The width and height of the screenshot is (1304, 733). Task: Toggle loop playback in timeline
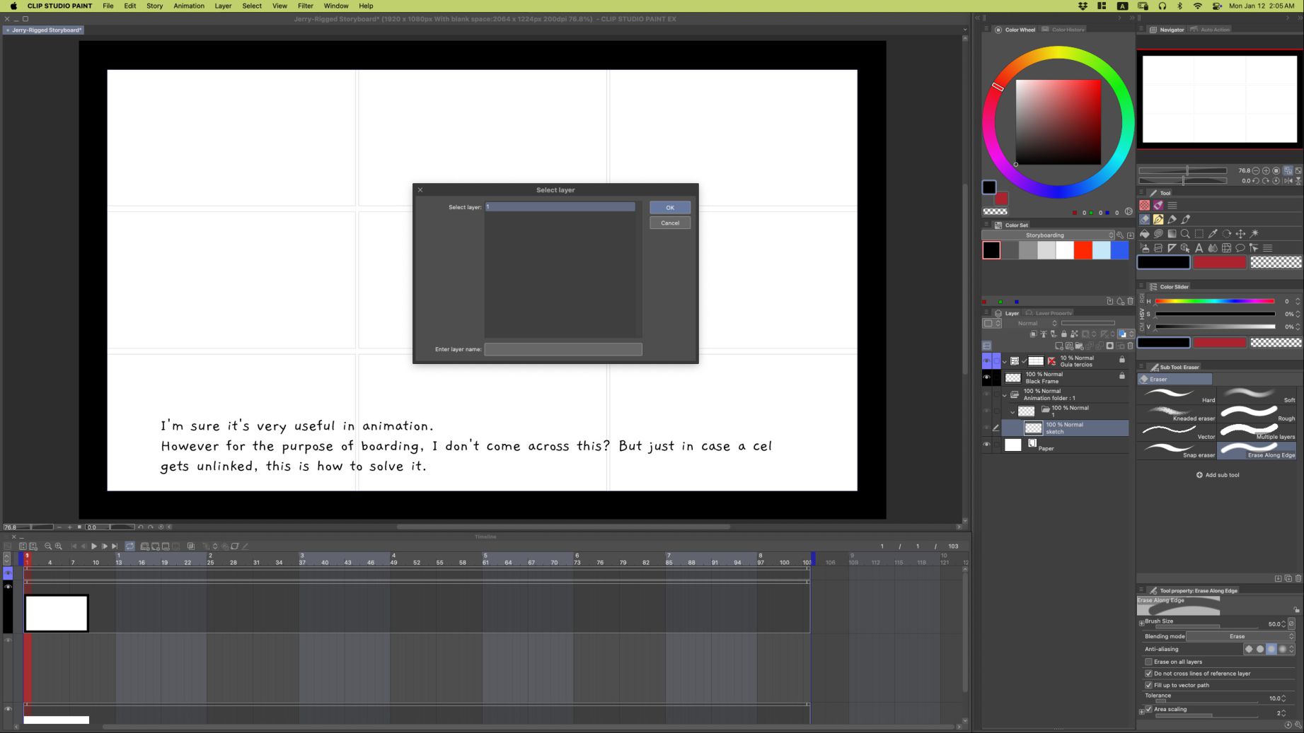(130, 546)
